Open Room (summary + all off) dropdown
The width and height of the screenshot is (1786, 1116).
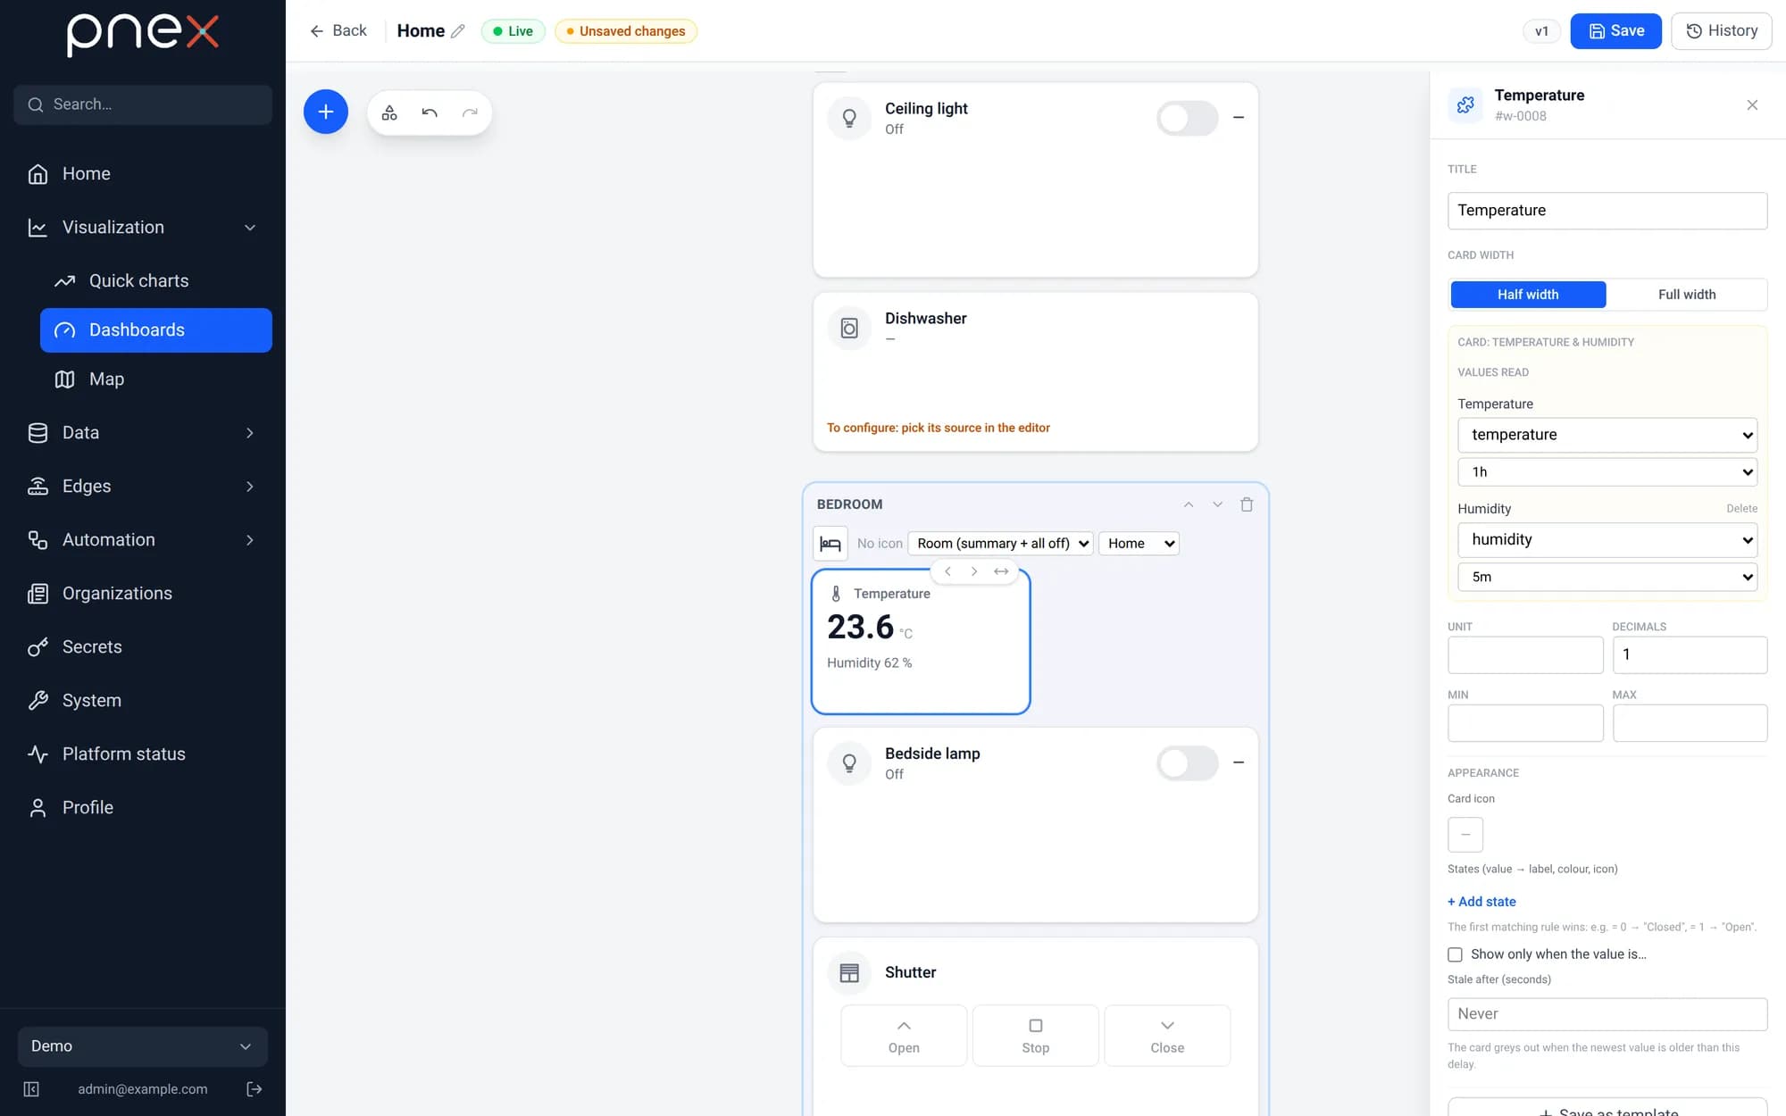click(x=1000, y=544)
